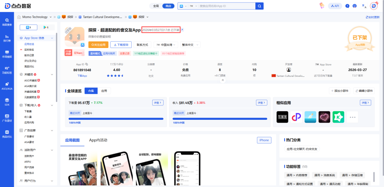Viewport: 384px width, 187px height.
Task: Click the 收入 100%中国 progress bar
Action: (x=220, y=119)
